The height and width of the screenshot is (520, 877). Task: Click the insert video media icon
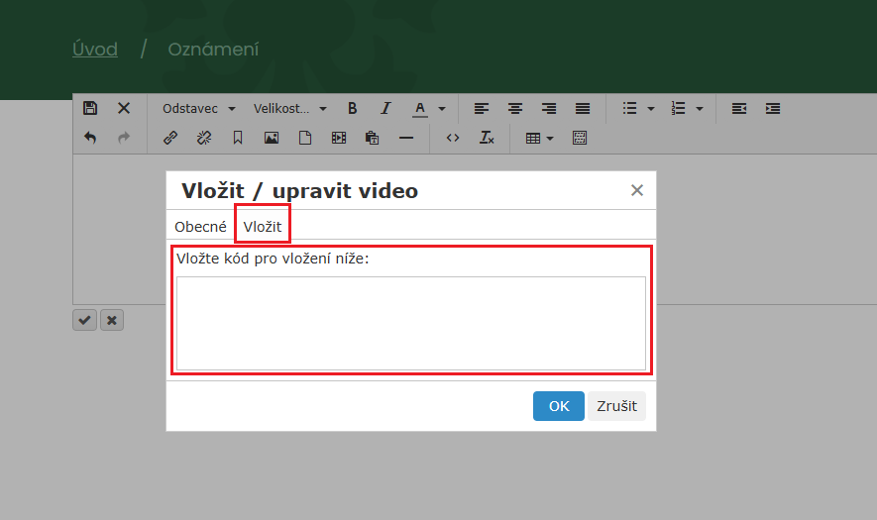pos(339,138)
